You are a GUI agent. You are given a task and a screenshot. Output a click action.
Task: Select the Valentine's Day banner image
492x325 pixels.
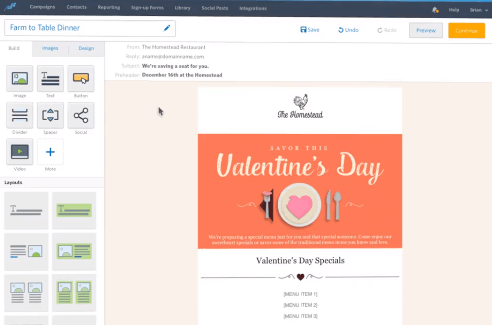(x=300, y=191)
